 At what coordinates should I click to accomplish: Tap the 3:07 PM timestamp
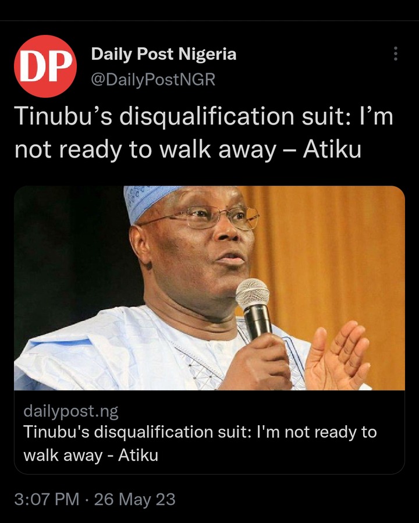click(x=47, y=499)
